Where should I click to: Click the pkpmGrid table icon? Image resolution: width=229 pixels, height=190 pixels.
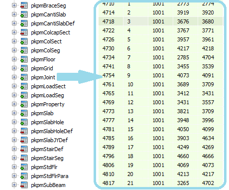[x=24, y=68]
